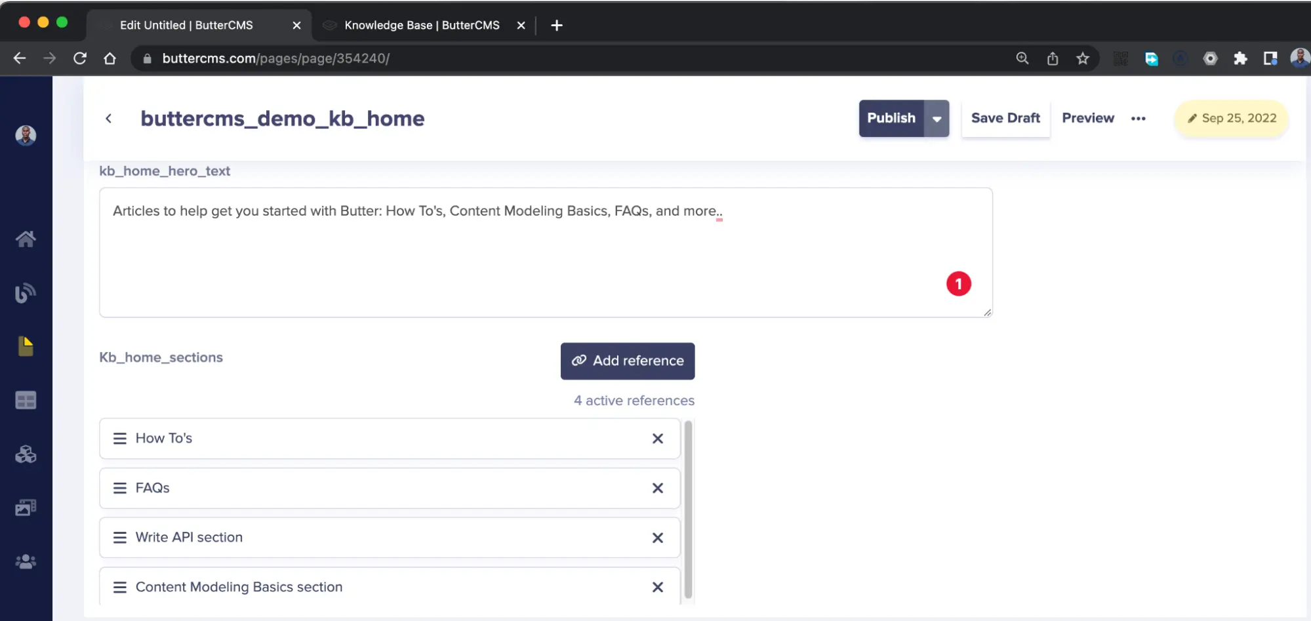Open the Media Library icon in sidebar
Image resolution: width=1311 pixels, height=621 pixels.
(26, 508)
